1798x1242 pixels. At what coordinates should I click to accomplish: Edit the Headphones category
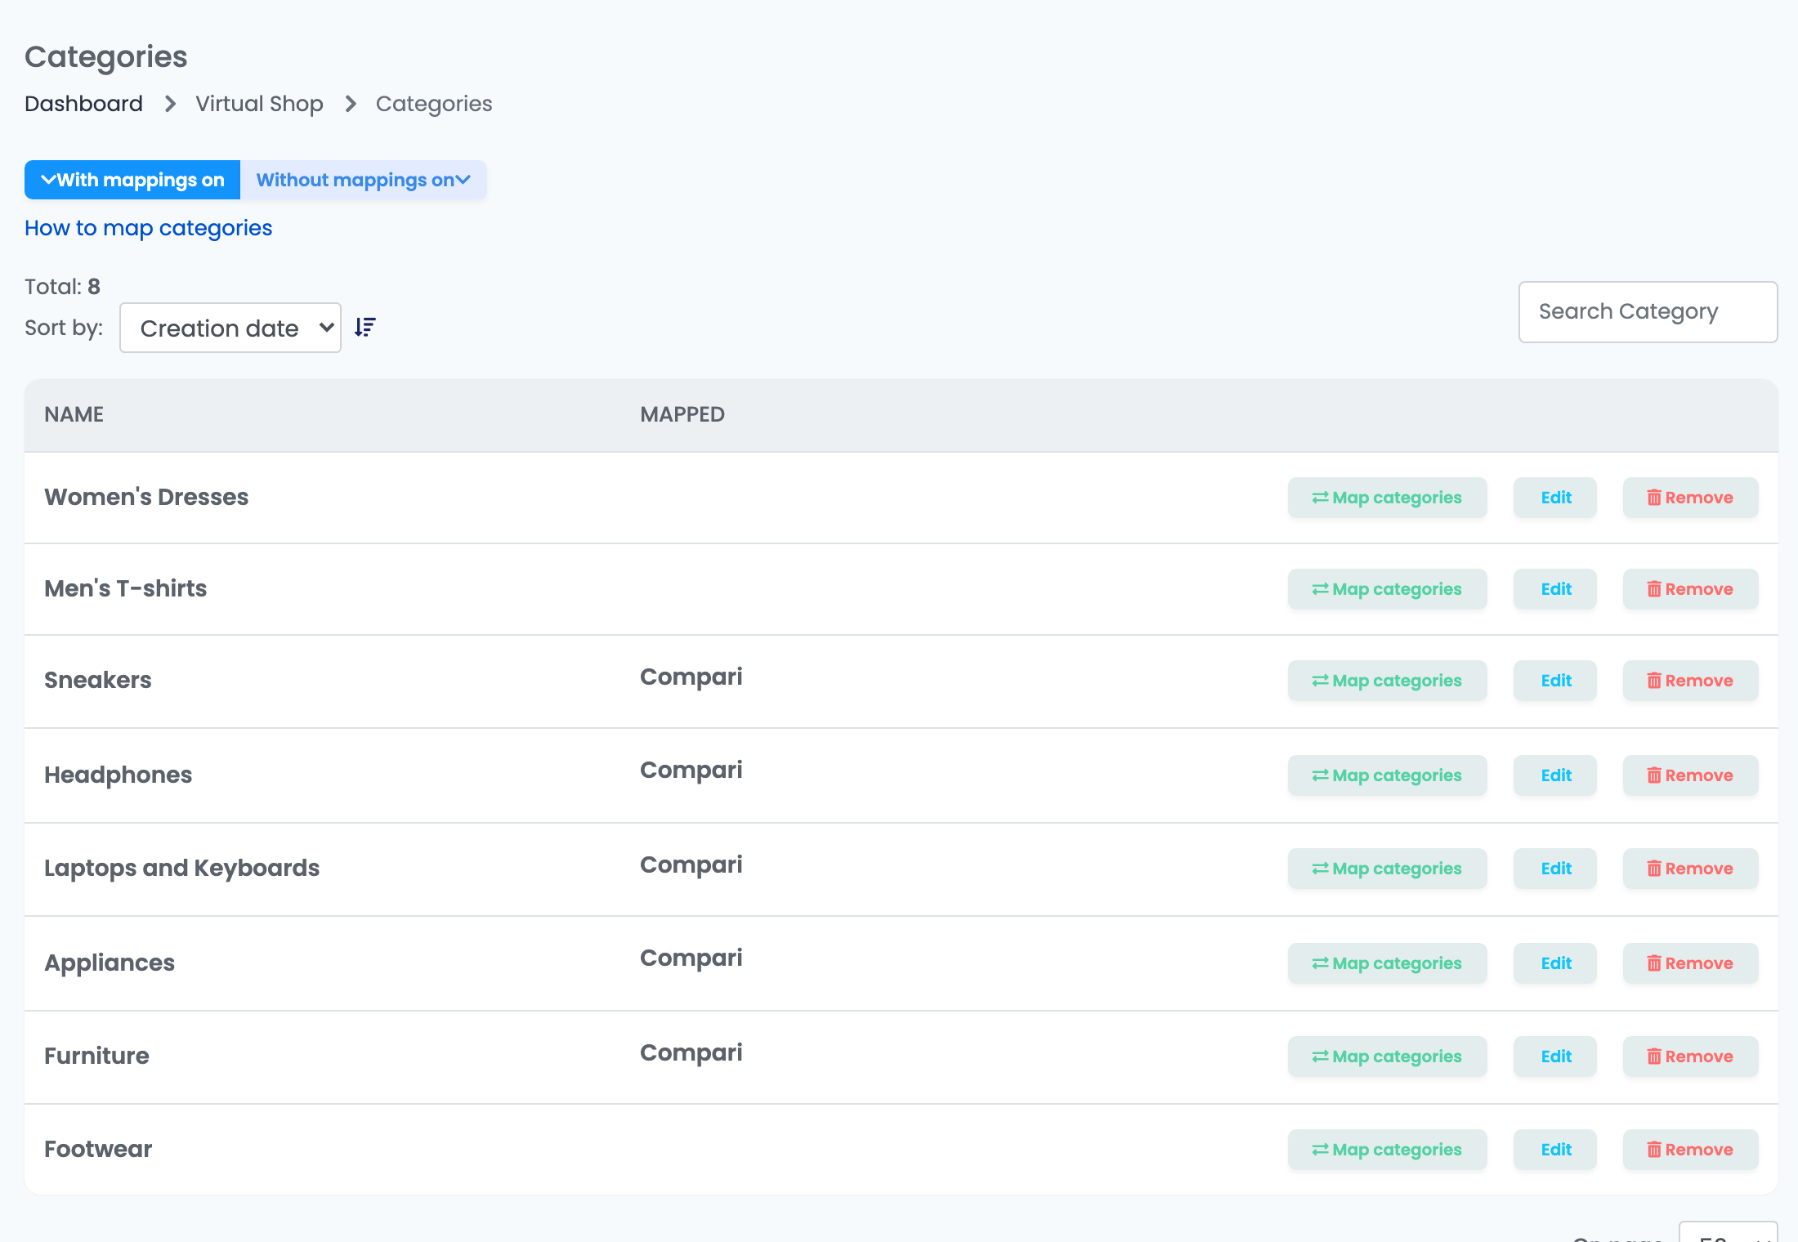click(x=1555, y=775)
